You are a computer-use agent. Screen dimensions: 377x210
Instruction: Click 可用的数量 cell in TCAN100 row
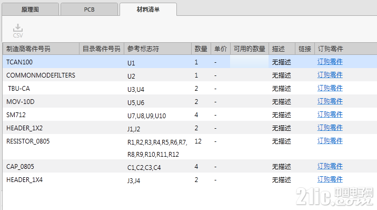250,62
